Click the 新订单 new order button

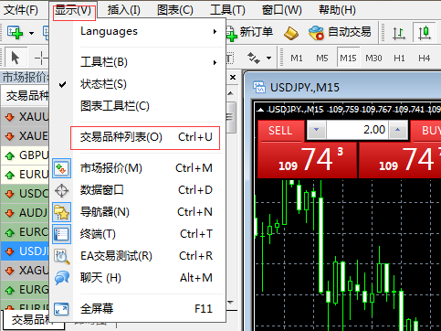[249, 32]
